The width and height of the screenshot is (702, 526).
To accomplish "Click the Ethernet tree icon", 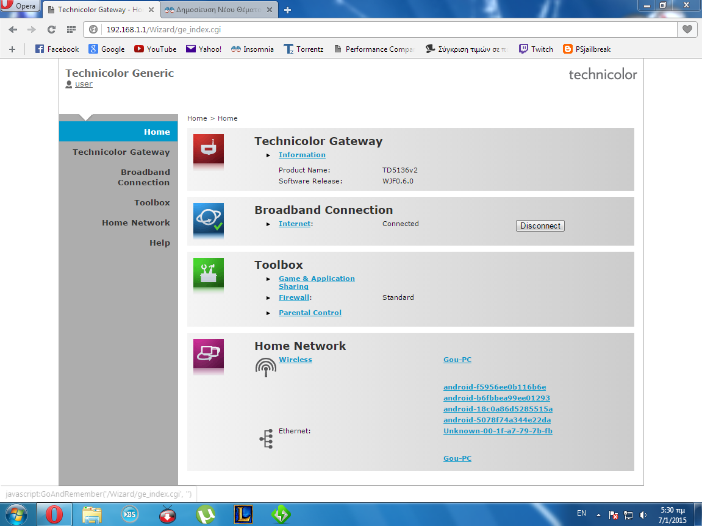I will click(x=267, y=439).
